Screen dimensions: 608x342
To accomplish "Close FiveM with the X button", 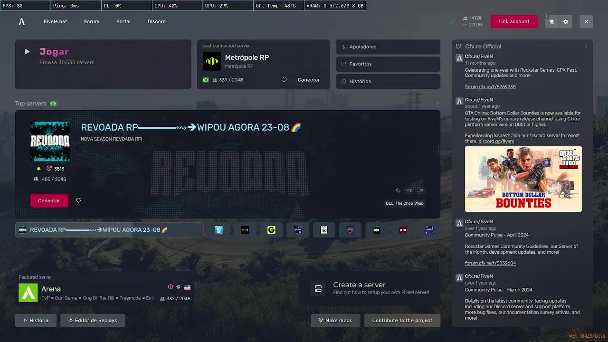I will tap(587, 21).
